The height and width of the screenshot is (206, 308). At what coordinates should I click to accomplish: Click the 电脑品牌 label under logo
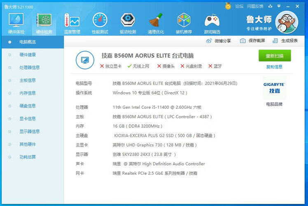pos(274,104)
